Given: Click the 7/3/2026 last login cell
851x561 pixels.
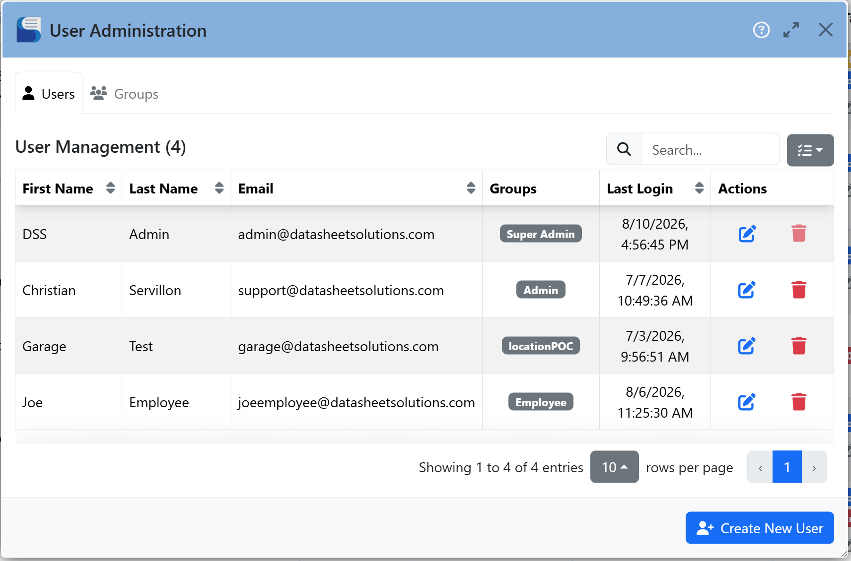Looking at the screenshot, I should point(655,346).
